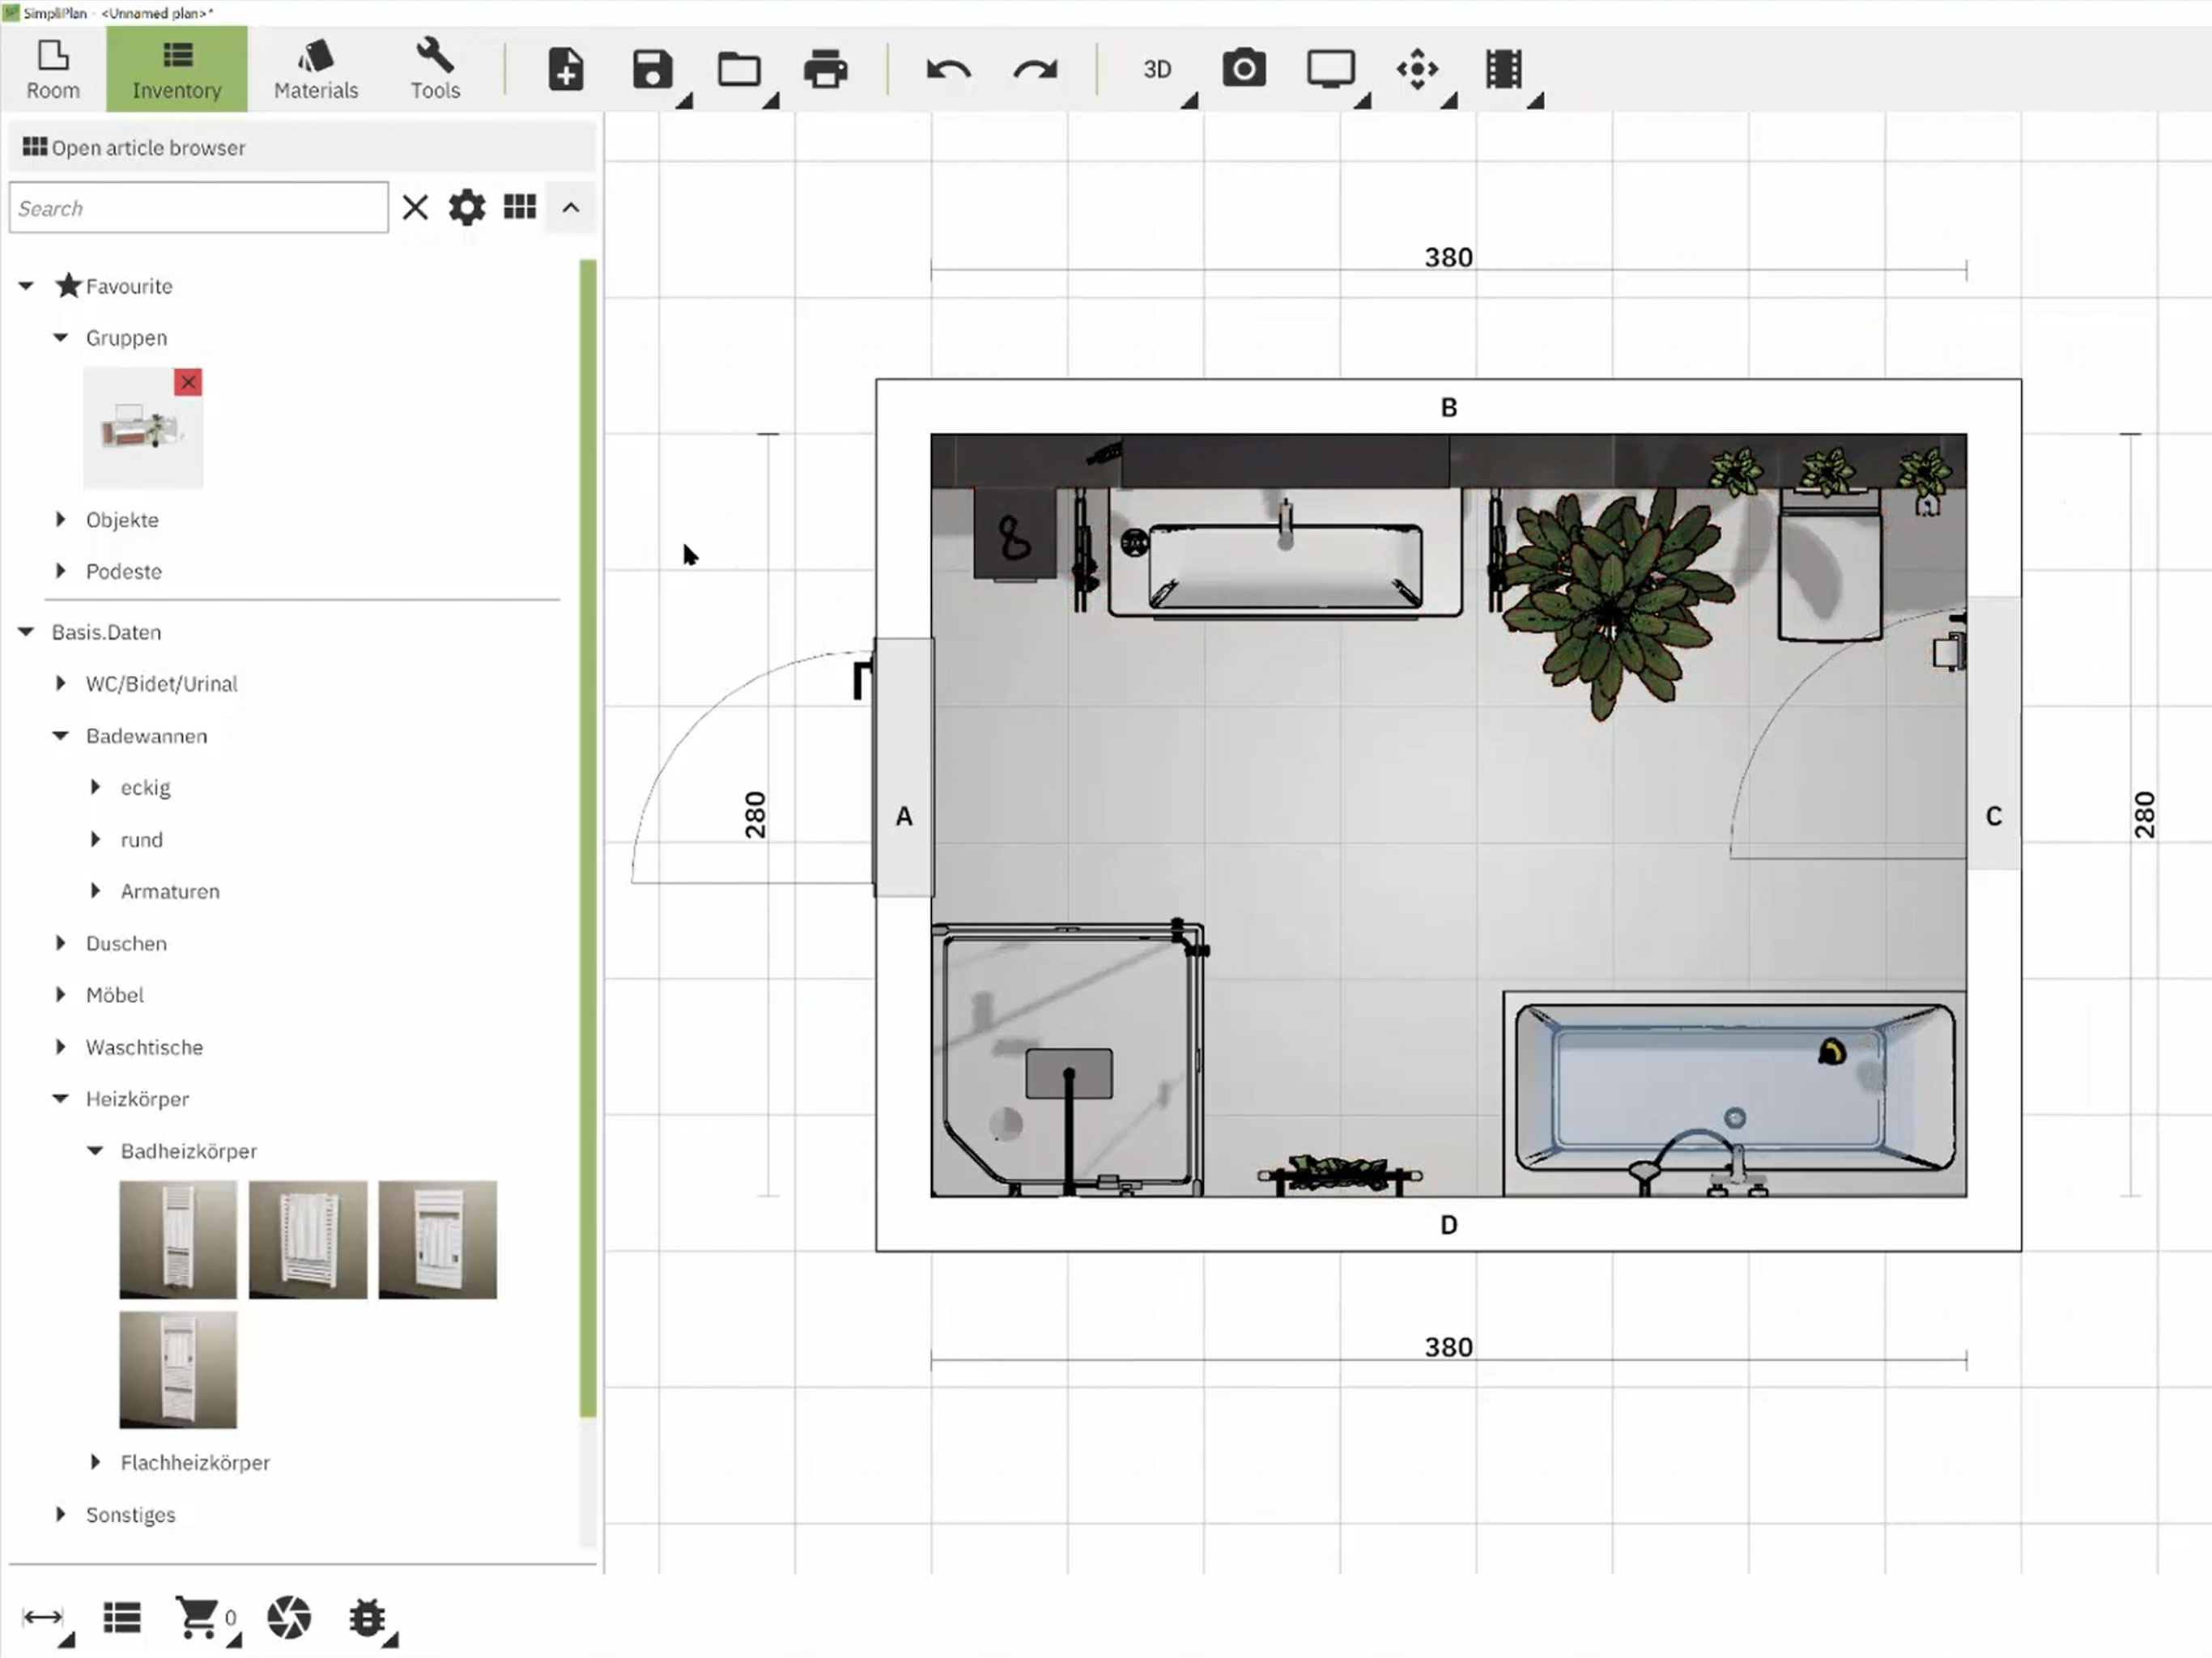Viewport: 2212px width, 1658px height.
Task: Click the bug report icon
Action: (367, 1617)
